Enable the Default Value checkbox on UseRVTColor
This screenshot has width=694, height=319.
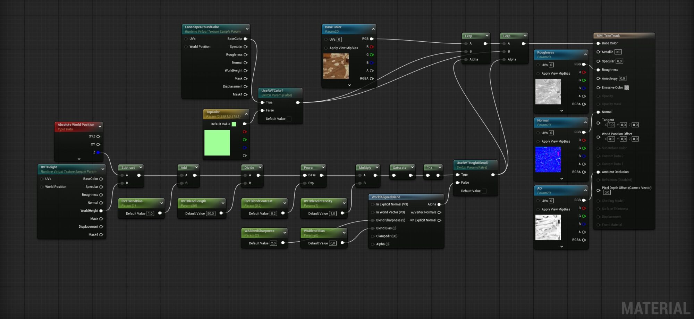click(289, 118)
